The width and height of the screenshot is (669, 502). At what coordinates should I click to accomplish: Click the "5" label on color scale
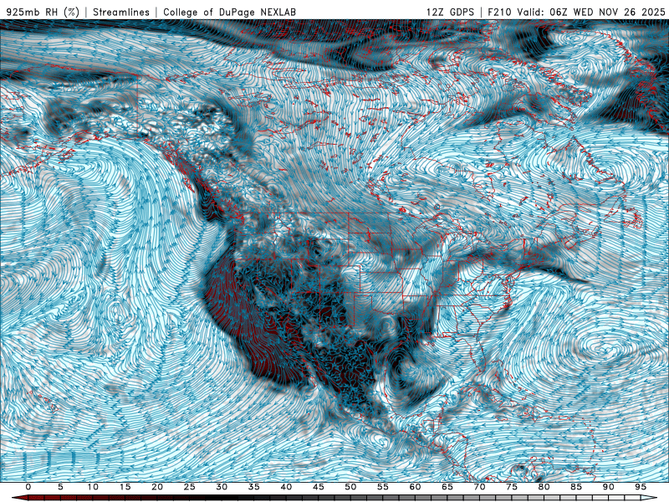(60, 487)
